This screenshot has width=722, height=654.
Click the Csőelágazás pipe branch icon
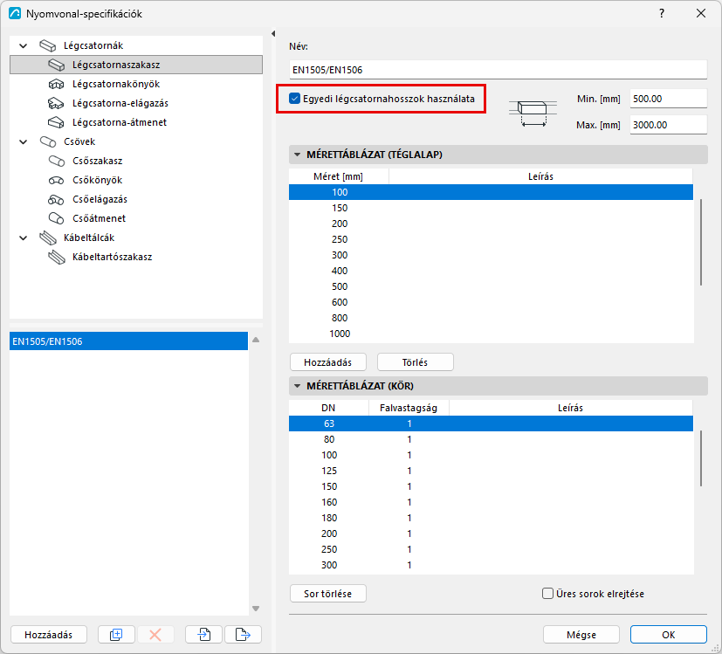coord(56,199)
